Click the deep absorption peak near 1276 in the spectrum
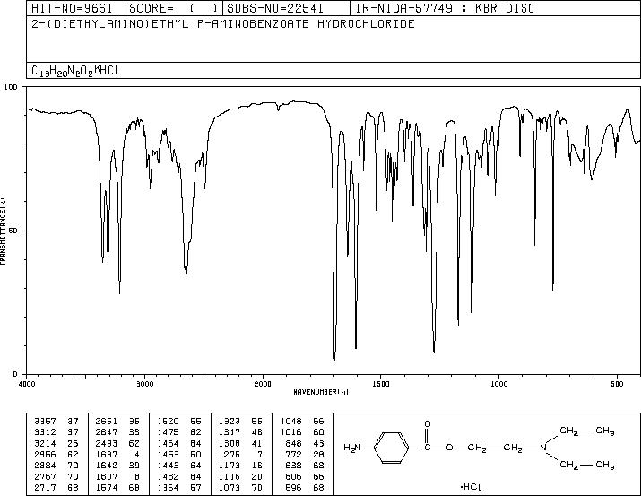The width and height of the screenshot is (641, 496). (434, 350)
